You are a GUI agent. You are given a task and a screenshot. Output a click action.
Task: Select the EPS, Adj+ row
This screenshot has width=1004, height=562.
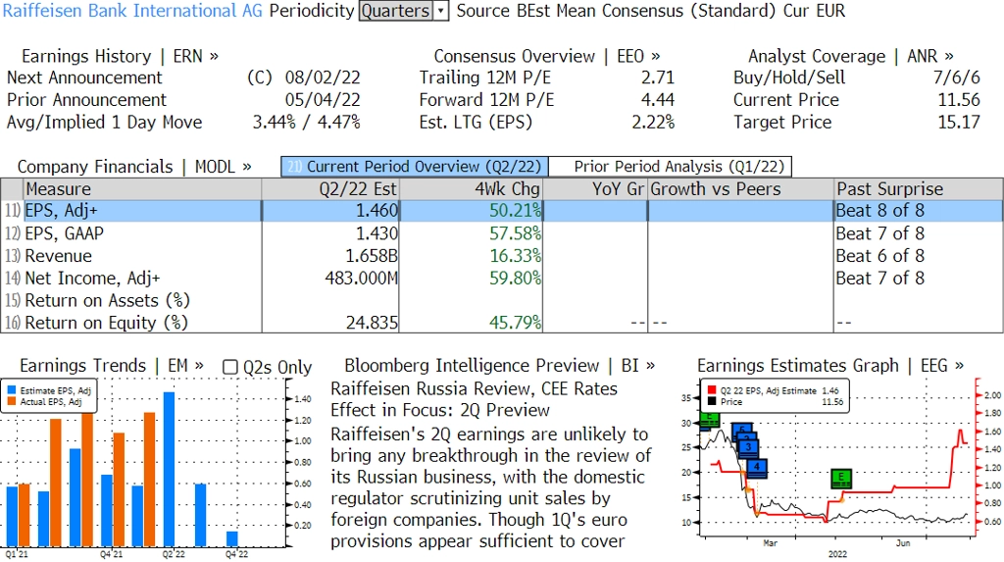502,211
